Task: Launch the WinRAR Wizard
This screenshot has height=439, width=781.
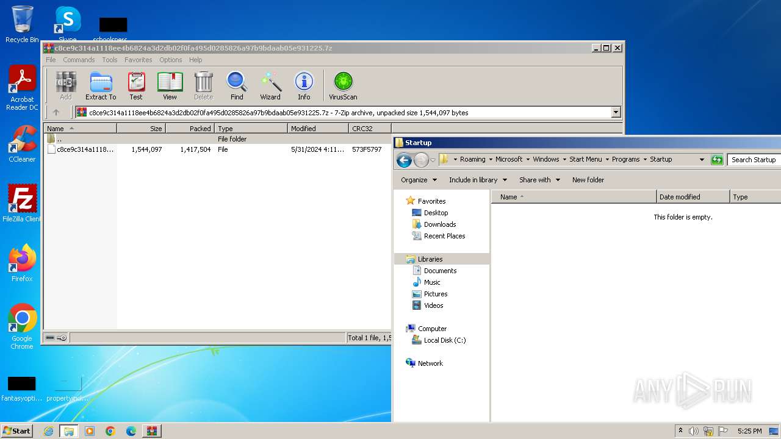Action: point(270,86)
